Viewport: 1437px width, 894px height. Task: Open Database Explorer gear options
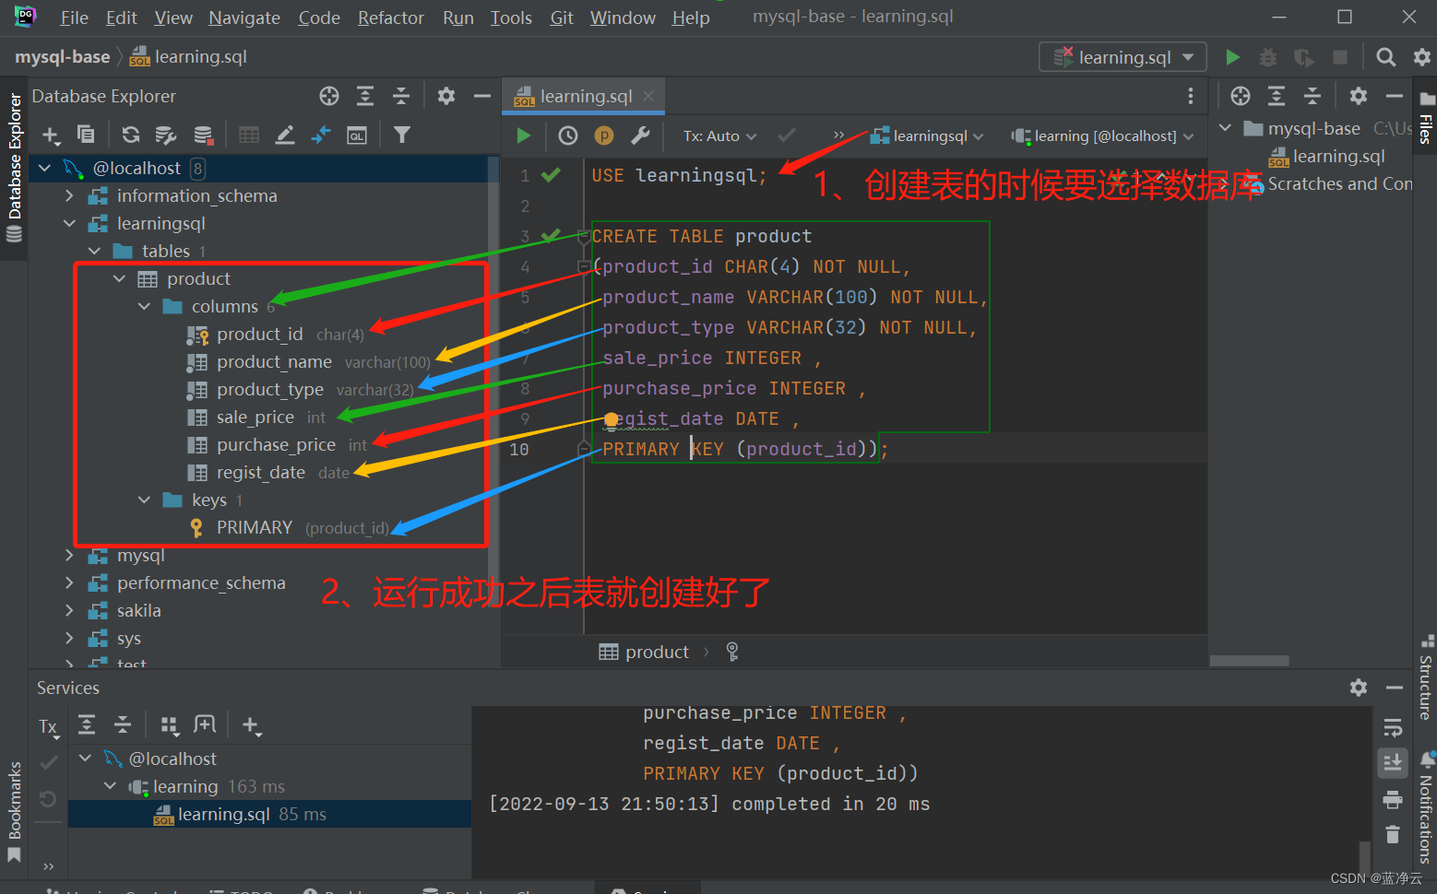(446, 96)
